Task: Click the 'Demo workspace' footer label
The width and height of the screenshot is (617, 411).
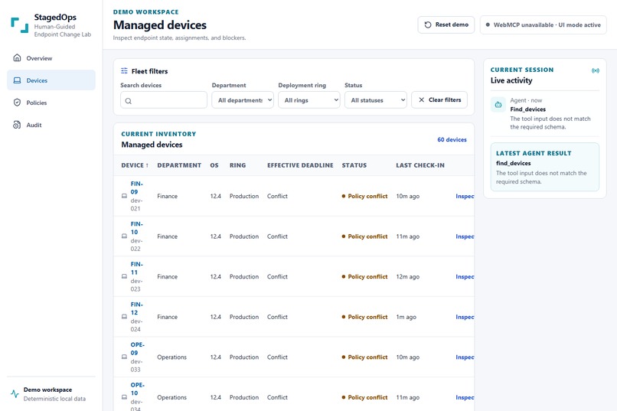Action: coord(47,390)
